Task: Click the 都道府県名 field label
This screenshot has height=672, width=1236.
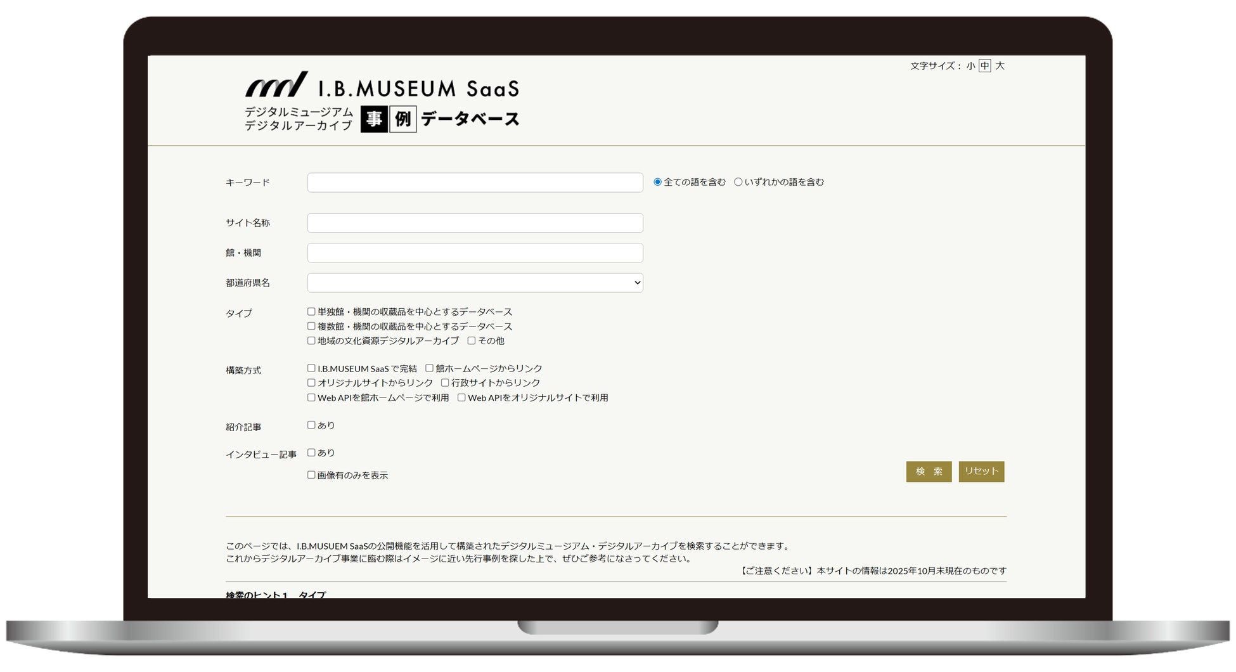Action: tap(248, 283)
